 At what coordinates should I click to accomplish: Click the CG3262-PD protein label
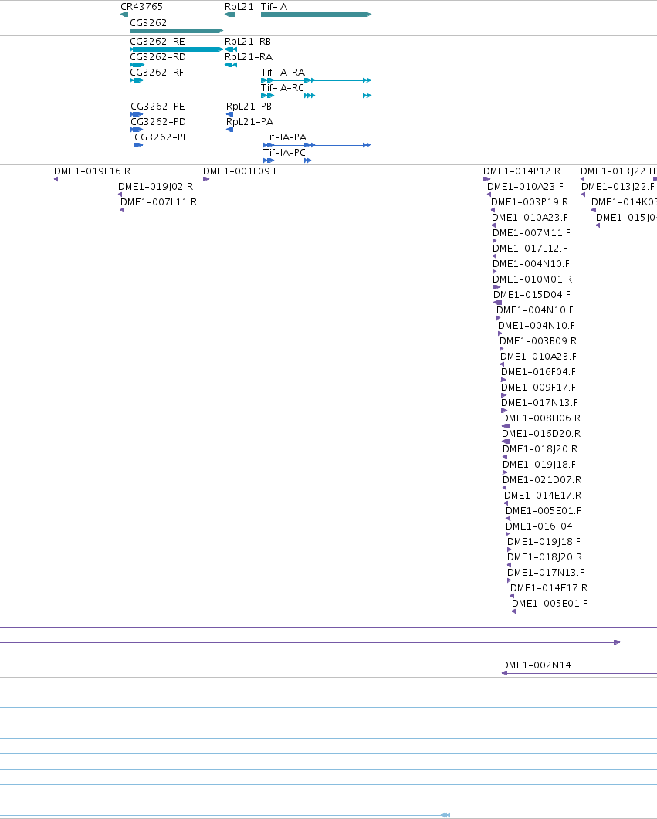click(158, 122)
